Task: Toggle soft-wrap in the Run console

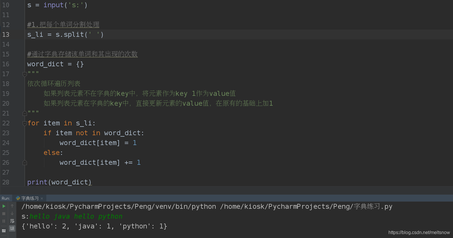Action: (x=12, y=221)
